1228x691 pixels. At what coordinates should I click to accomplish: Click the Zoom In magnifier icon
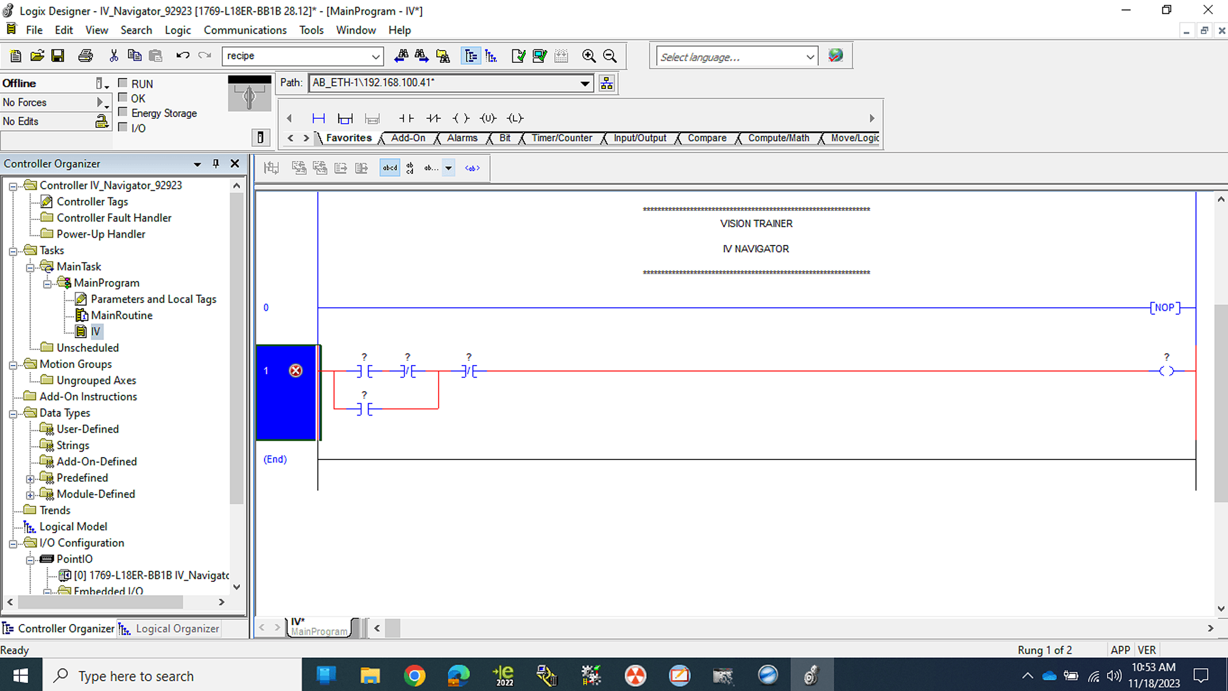[588, 56]
